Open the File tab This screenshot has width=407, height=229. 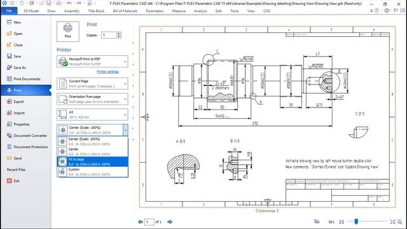tap(9, 11)
